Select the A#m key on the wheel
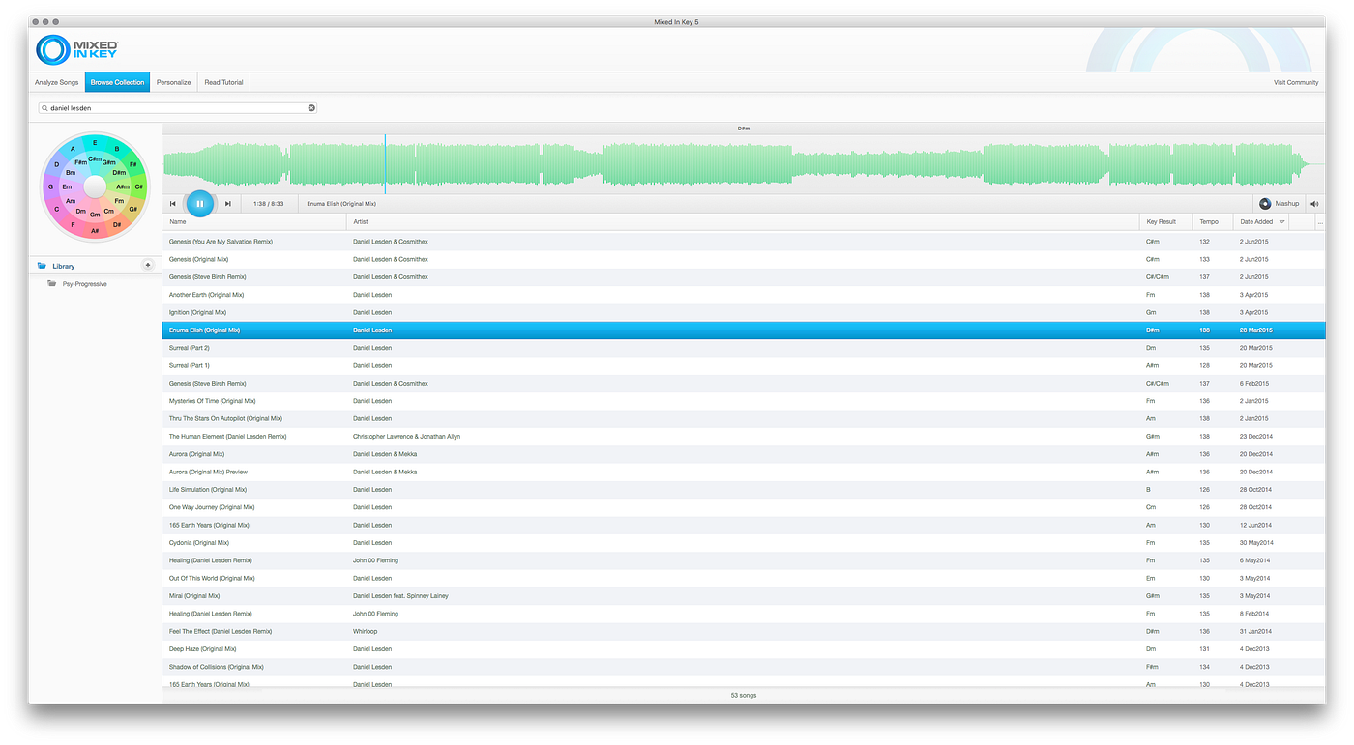The width and height of the screenshot is (1354, 745). pos(122,186)
